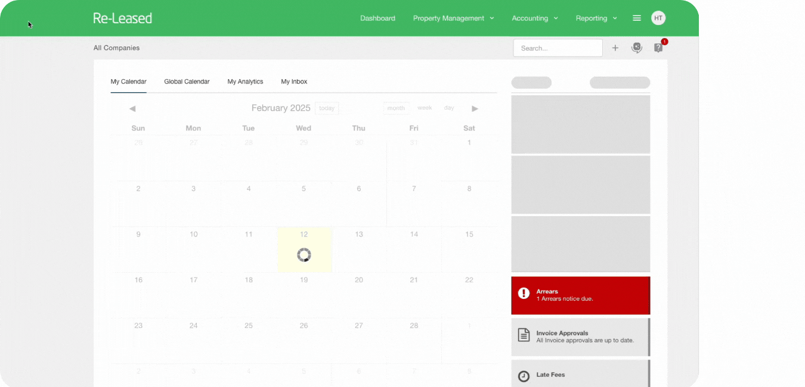Click the Arrears exclamation warning icon
Screen dimensions: 805x387
524,293
